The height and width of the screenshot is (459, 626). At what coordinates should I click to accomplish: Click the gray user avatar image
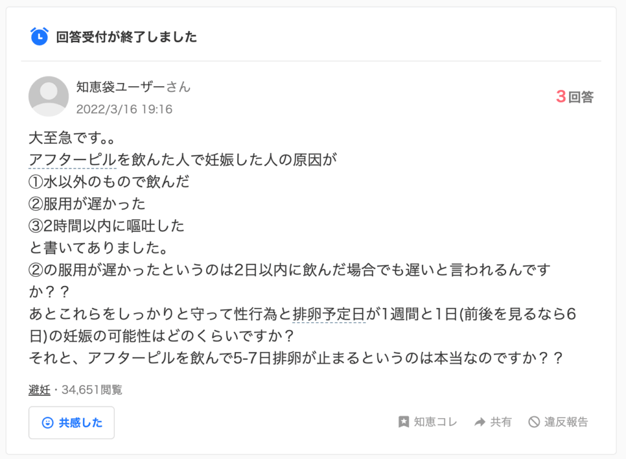tap(48, 97)
